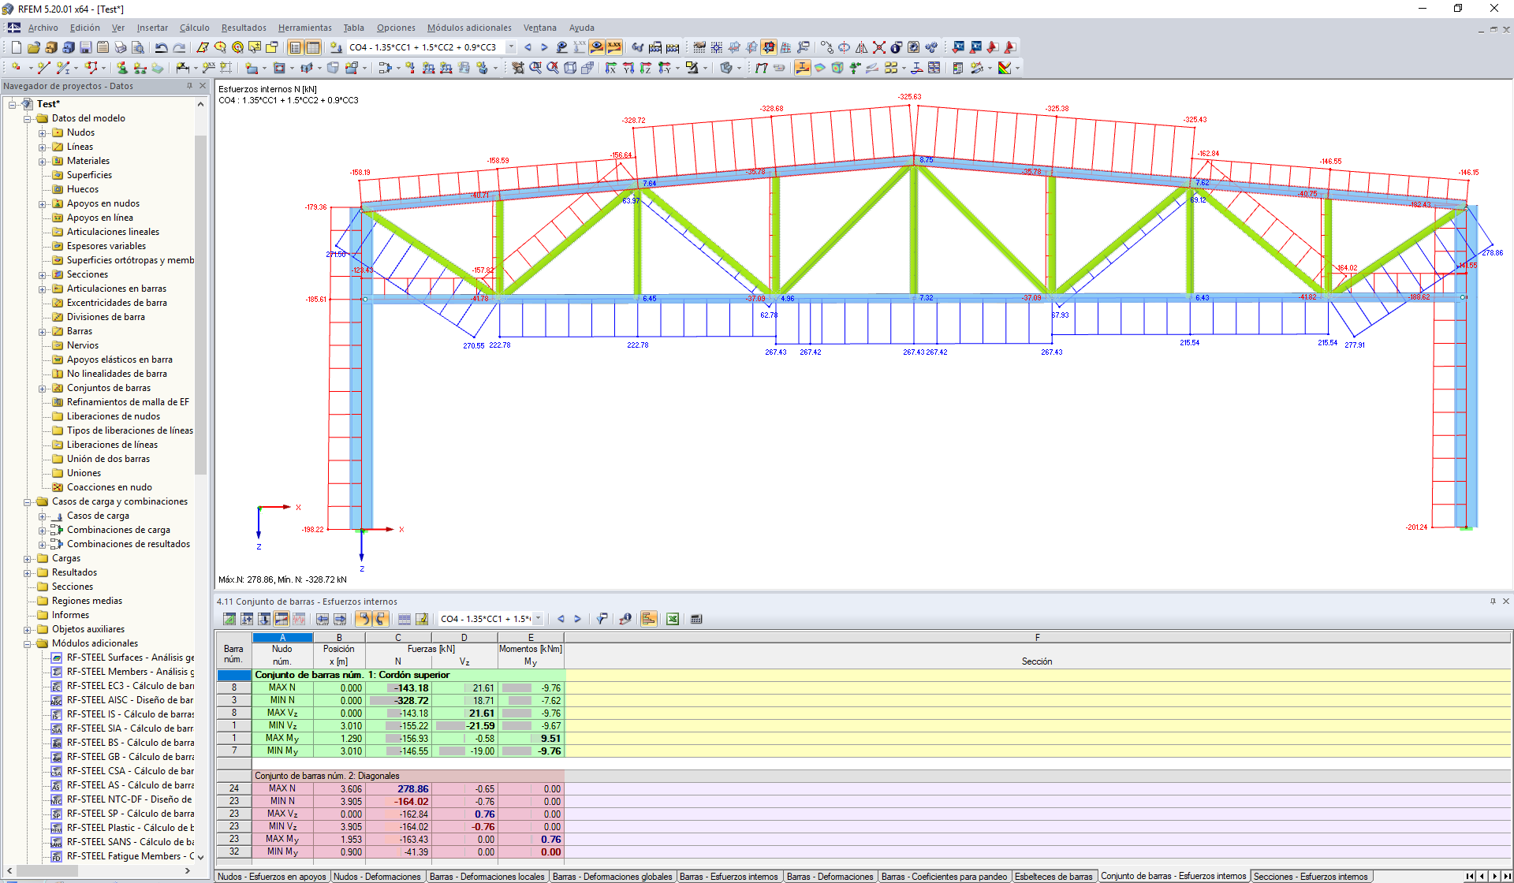Click the Excel export icon in table toolbar
Screen dimensions: 1514x883
pos(673,619)
